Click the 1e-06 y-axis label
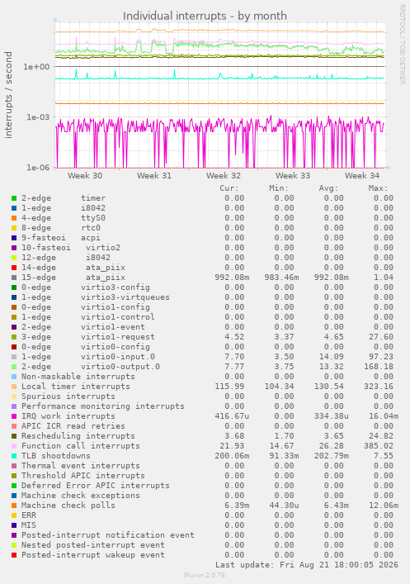 pyautogui.click(x=38, y=168)
